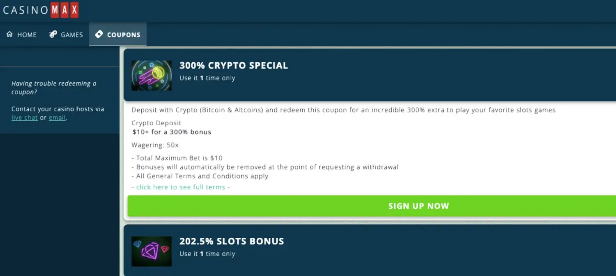Click here to see full terms link
The image size is (616, 276).
[x=181, y=187]
